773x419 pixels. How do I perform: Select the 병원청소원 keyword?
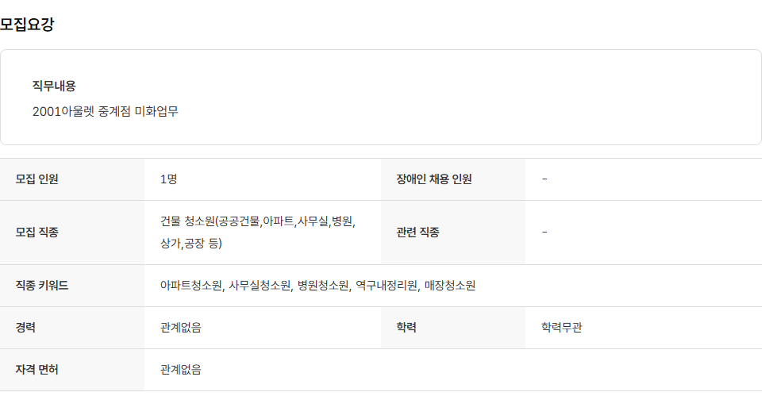[x=323, y=286]
